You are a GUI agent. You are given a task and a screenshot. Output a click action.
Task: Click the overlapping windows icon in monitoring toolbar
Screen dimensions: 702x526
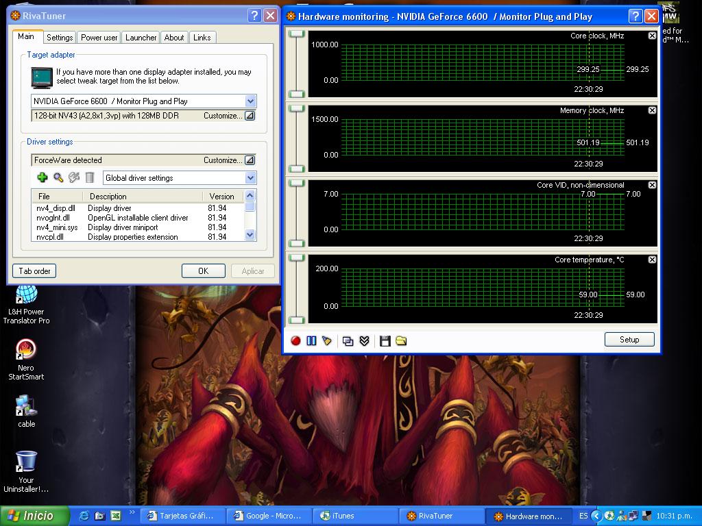click(348, 340)
